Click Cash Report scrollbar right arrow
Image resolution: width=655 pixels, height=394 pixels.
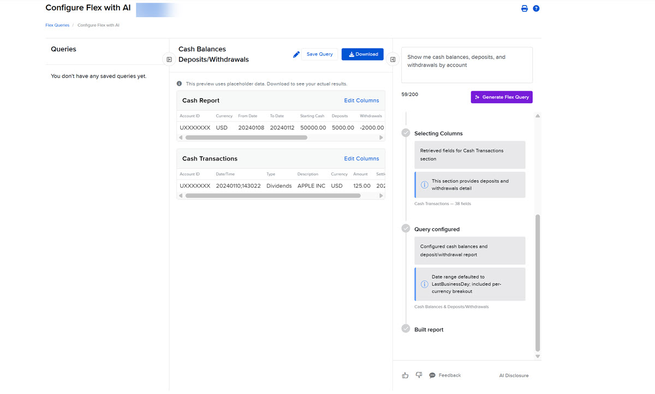(x=381, y=138)
